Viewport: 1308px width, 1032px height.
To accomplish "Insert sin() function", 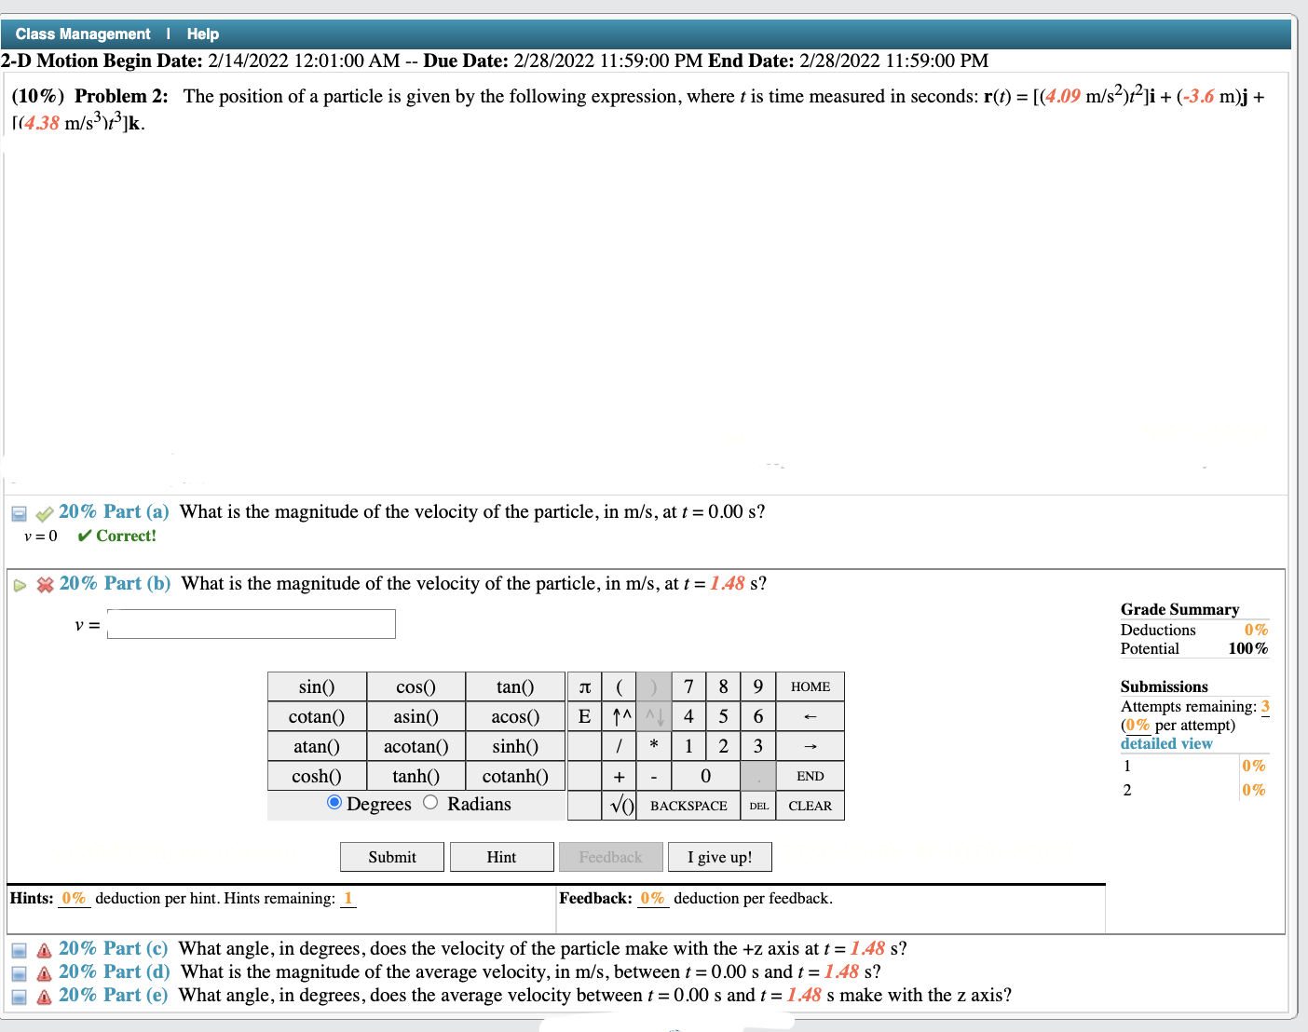I will [317, 686].
